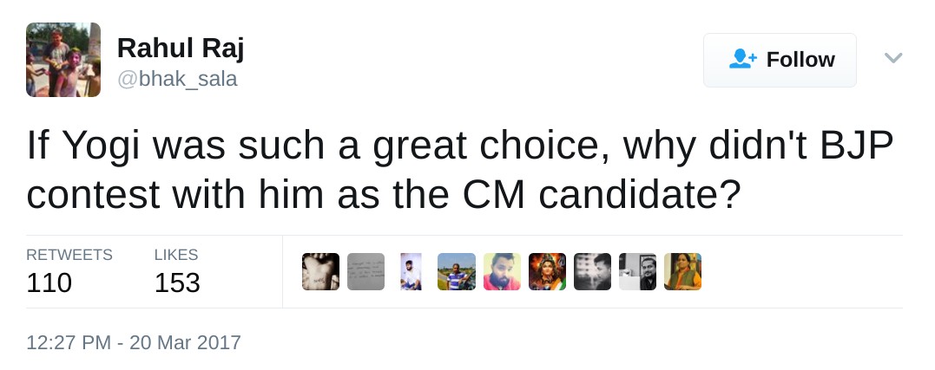Click the Rahul Raj display name
The image size is (935, 370).
(x=181, y=49)
